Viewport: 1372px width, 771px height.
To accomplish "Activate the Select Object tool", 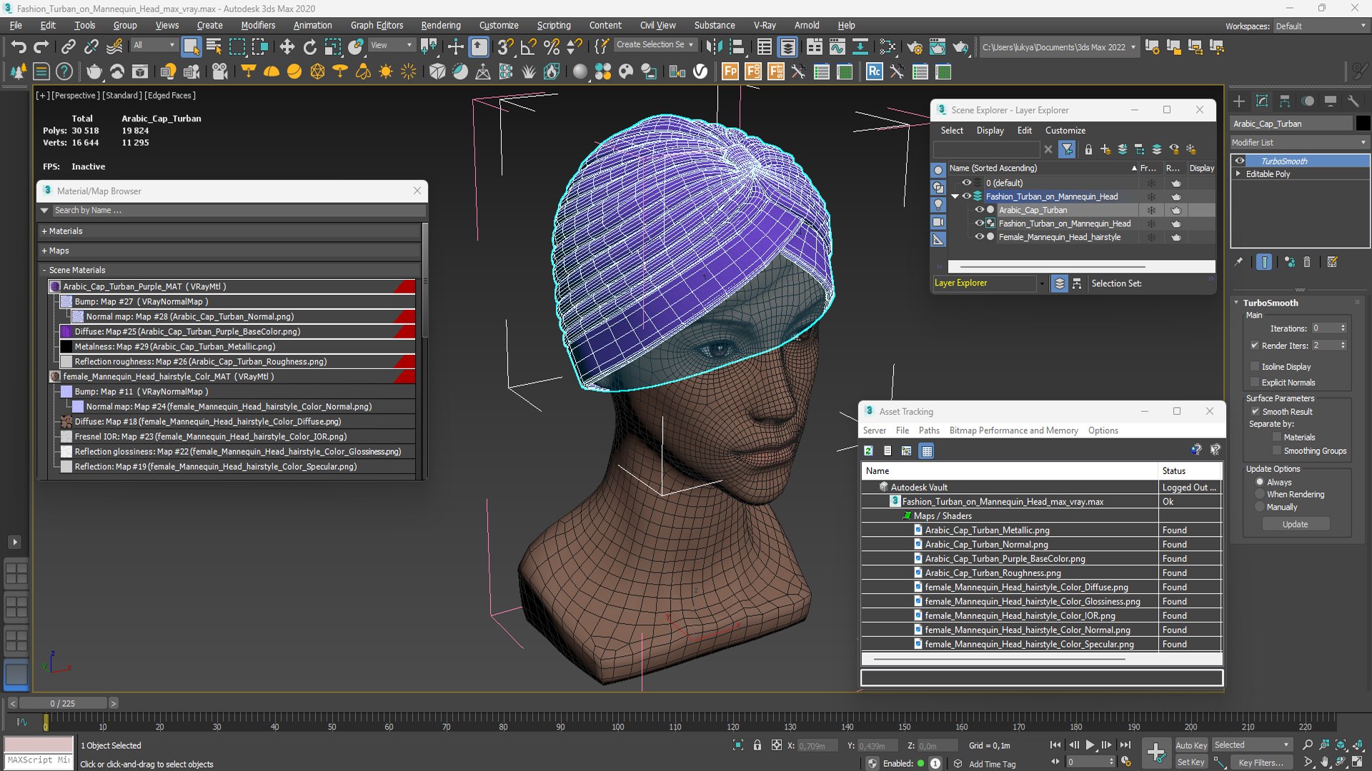I will pos(191,47).
